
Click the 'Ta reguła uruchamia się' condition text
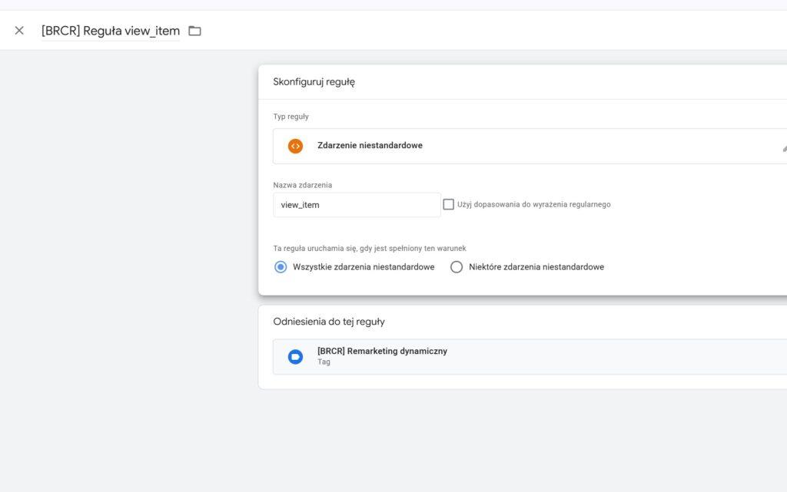click(370, 249)
